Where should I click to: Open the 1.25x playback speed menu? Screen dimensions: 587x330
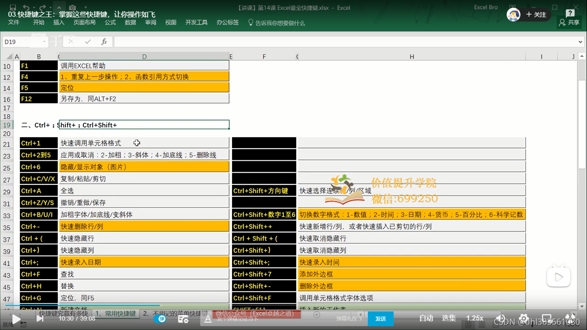tap(475, 318)
